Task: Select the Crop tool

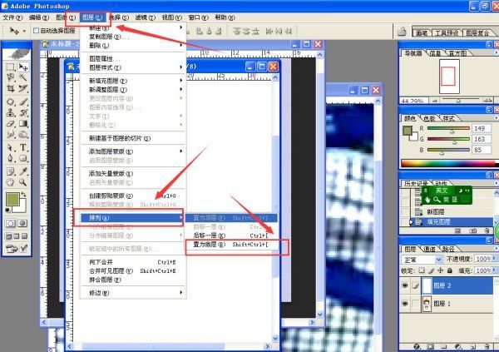Action: tap(10, 89)
